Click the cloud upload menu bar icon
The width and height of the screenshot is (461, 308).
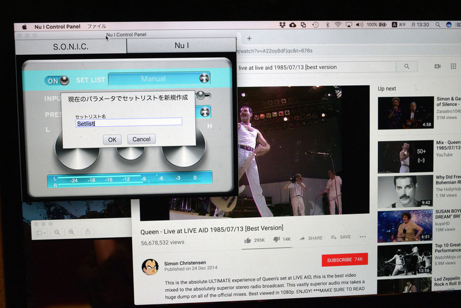click(293, 25)
